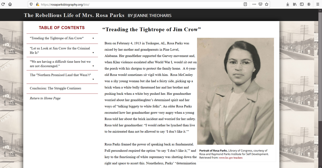
Task: Click "Portrait of Rosa Parks." caption text
Action: (x=214, y=151)
